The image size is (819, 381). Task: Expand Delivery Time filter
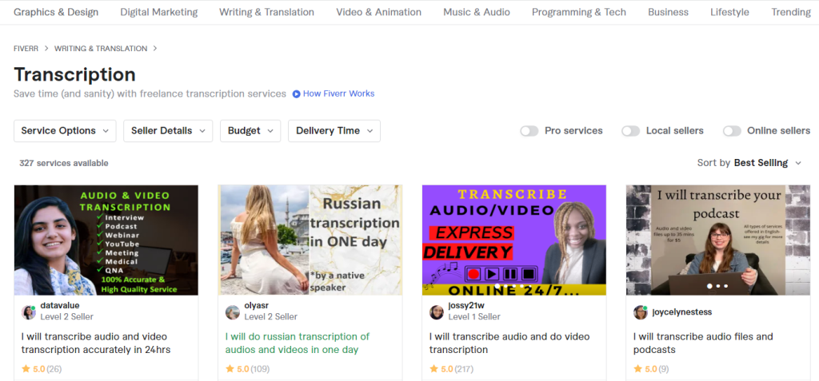[334, 131]
